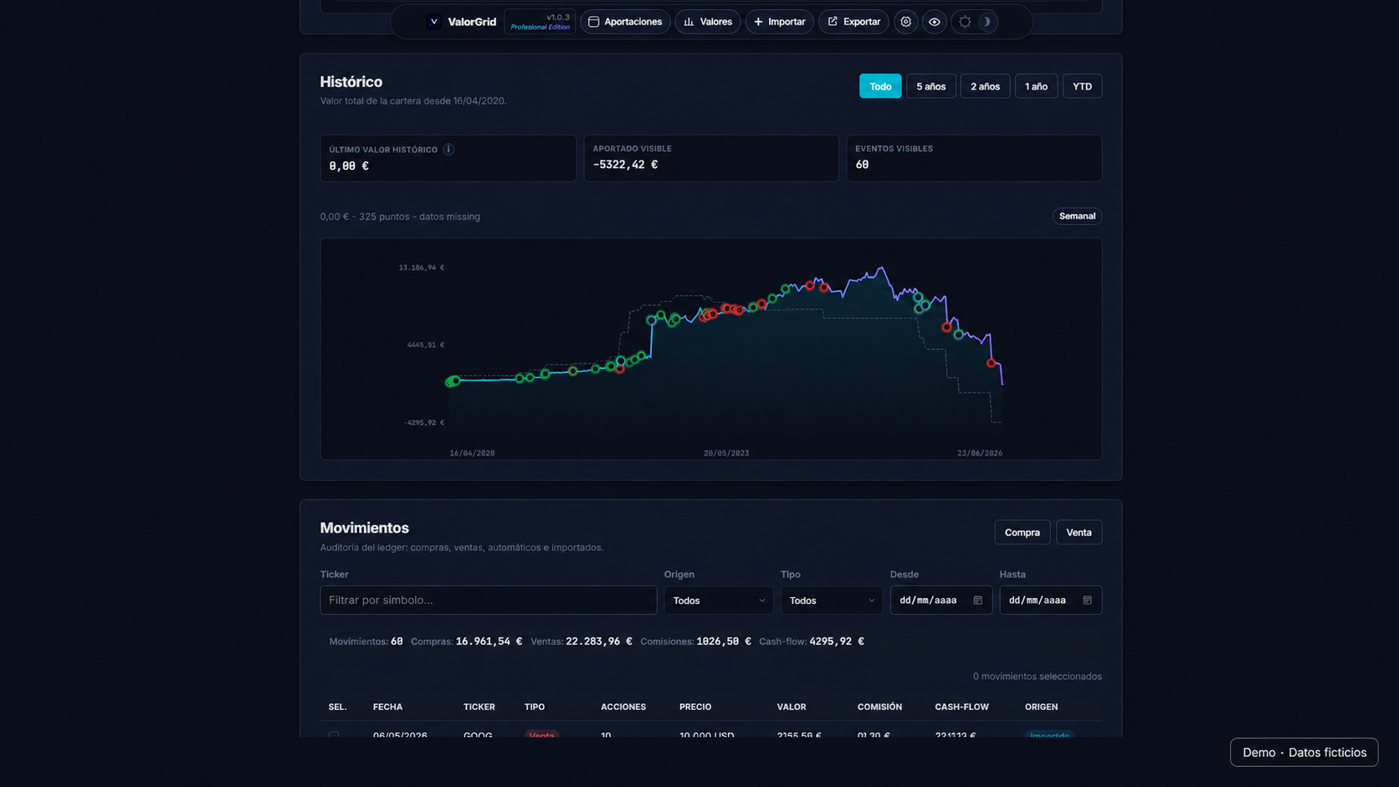Click the Exportar button
This screenshot has width=1399, height=787.
click(853, 22)
